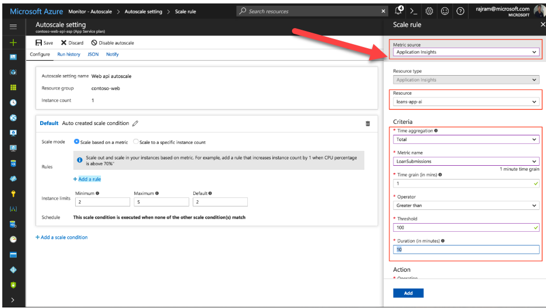Open the Dashboard icon in sidebar
This screenshot has width=546, height=308.
pos(13,57)
